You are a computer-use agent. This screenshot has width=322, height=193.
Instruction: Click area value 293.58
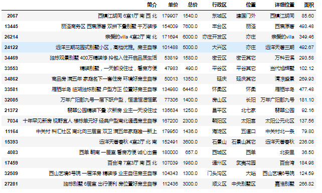point(306,57)
